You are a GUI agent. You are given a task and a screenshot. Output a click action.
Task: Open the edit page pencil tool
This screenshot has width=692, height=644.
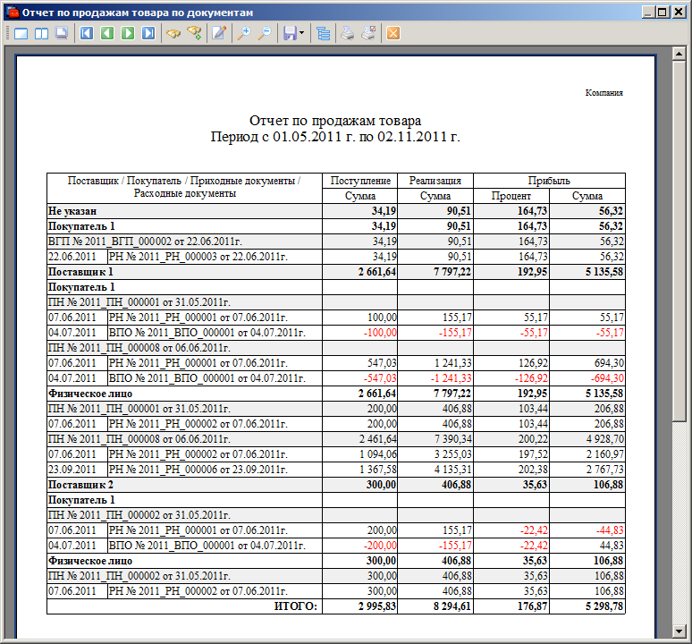219,34
